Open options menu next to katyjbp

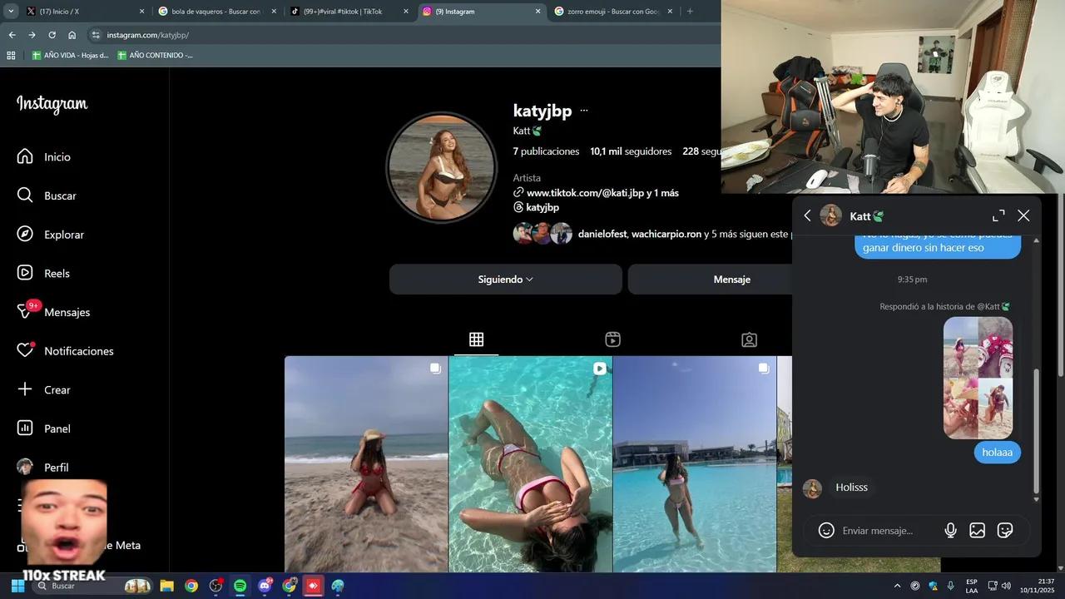click(584, 111)
